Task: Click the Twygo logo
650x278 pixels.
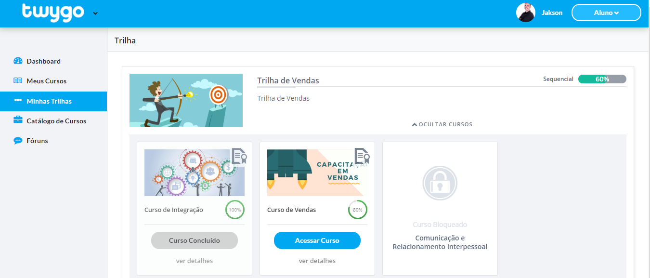Action: coord(54,13)
